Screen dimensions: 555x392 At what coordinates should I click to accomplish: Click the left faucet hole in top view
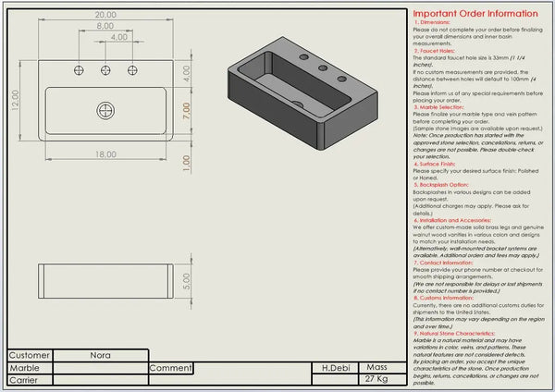[x=81, y=70]
